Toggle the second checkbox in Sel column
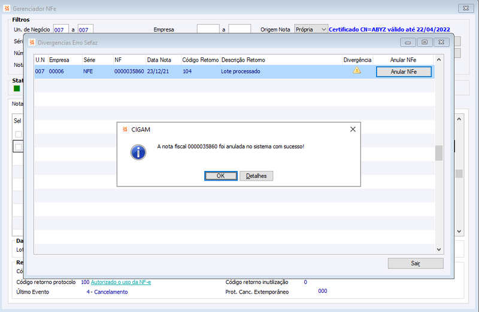This screenshot has width=479, height=312. [19, 147]
